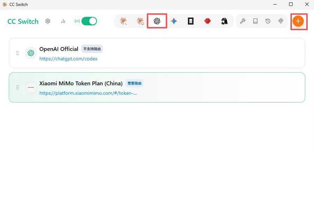Close the CC Switch window
Screen dimensions: 314x219
(307, 5)
